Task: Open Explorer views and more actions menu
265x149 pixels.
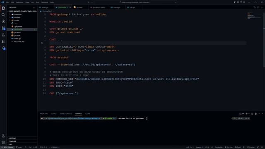Action: [x=34, y=7]
